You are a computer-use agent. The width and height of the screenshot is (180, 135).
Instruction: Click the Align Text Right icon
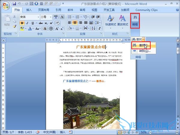[80, 22]
